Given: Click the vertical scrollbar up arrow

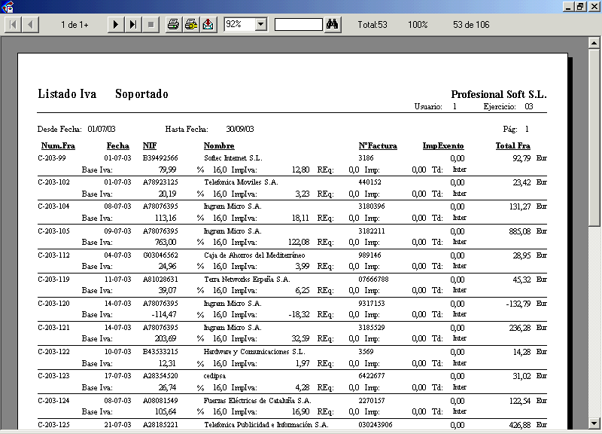Looking at the screenshot, I should (x=594, y=42).
